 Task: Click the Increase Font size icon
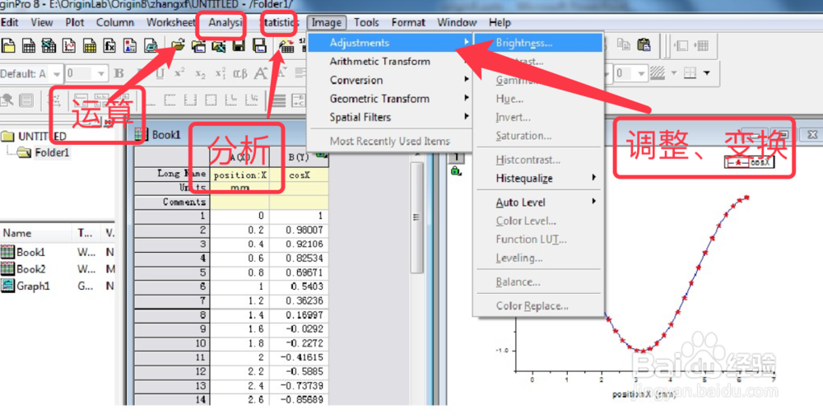(x=260, y=73)
